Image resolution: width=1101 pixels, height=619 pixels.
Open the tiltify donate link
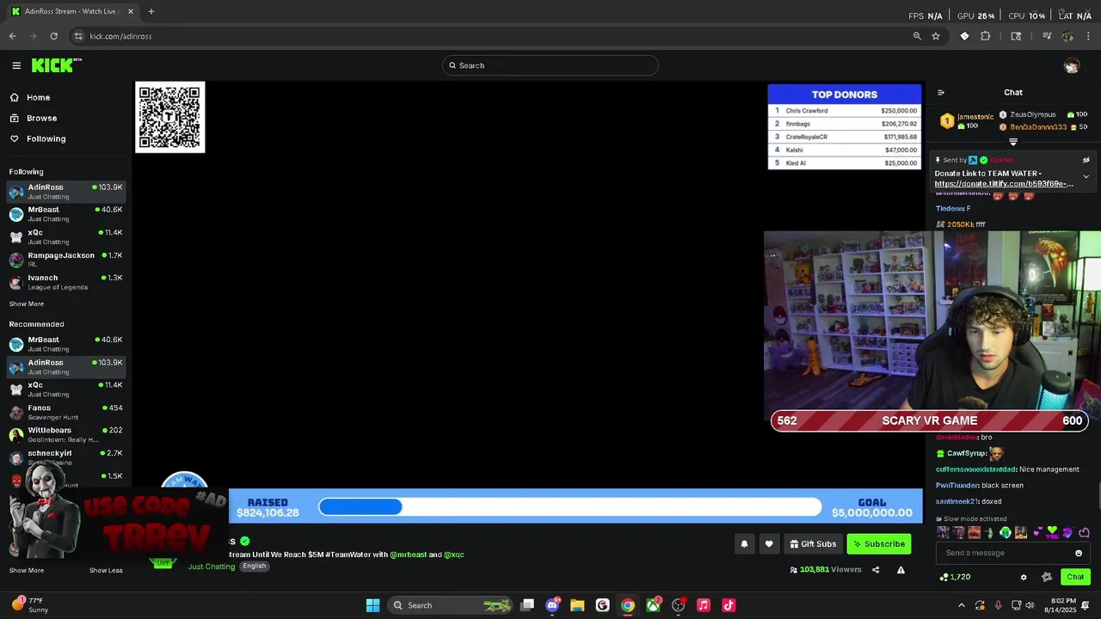click(x=1004, y=184)
